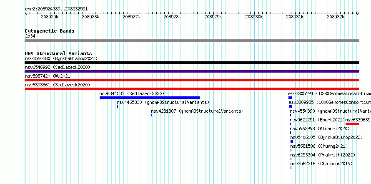This screenshot has width=371, height=184.
Task: Open the nsv5987420 (Wu2021) label
Action: coord(49,76)
